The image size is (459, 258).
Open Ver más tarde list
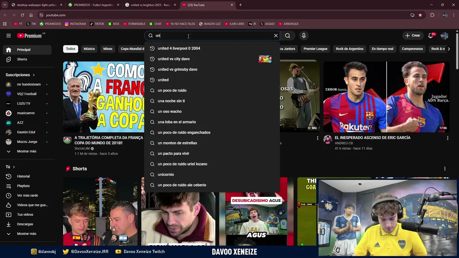coord(27,195)
